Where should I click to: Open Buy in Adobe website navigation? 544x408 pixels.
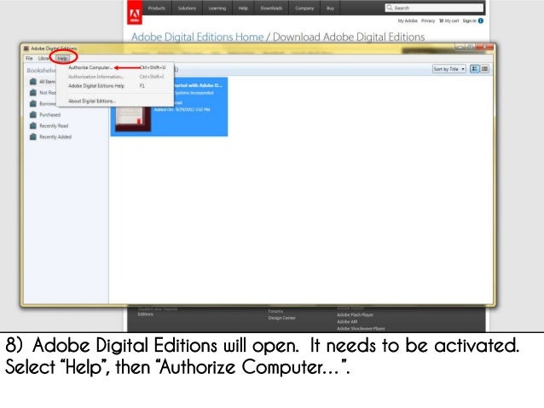pos(330,8)
